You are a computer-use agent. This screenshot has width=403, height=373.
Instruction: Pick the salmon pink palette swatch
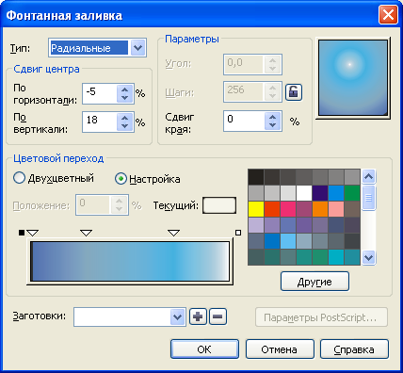point(336,209)
